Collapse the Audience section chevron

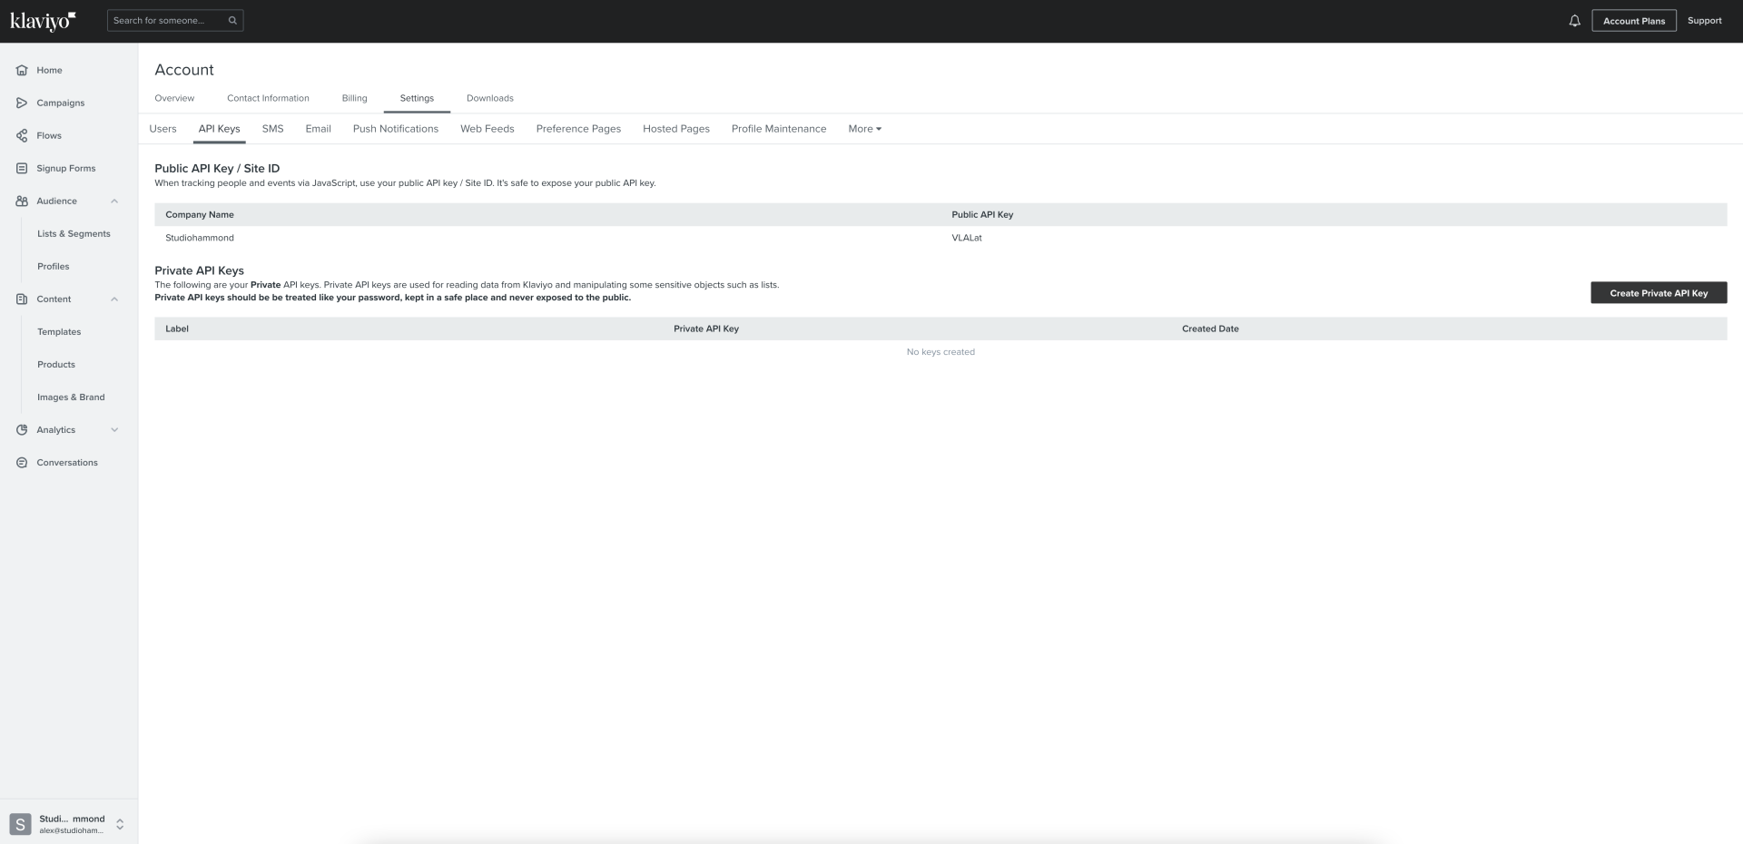point(114,201)
